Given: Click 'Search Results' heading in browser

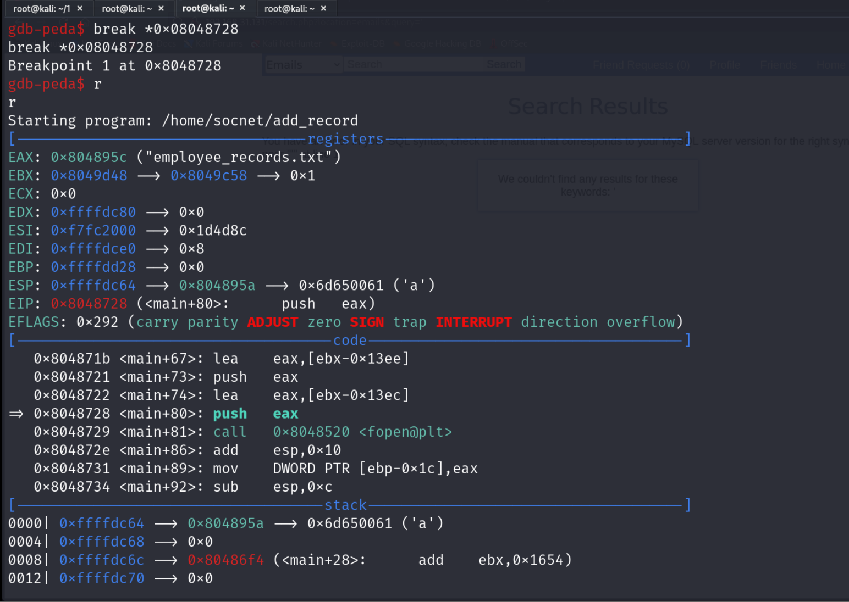Looking at the screenshot, I should [x=588, y=106].
